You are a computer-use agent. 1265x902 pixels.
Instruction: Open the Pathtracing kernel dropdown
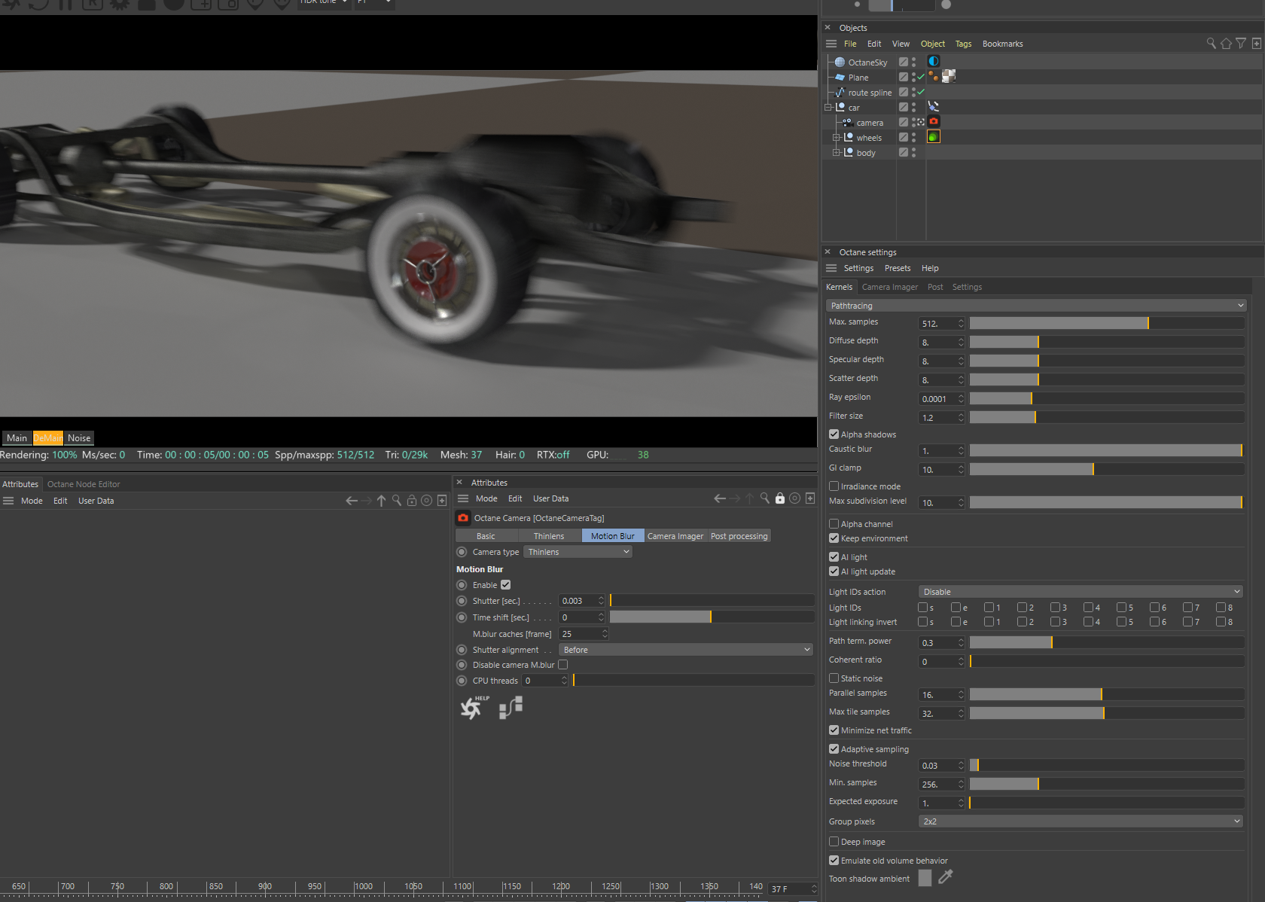[x=1036, y=306]
